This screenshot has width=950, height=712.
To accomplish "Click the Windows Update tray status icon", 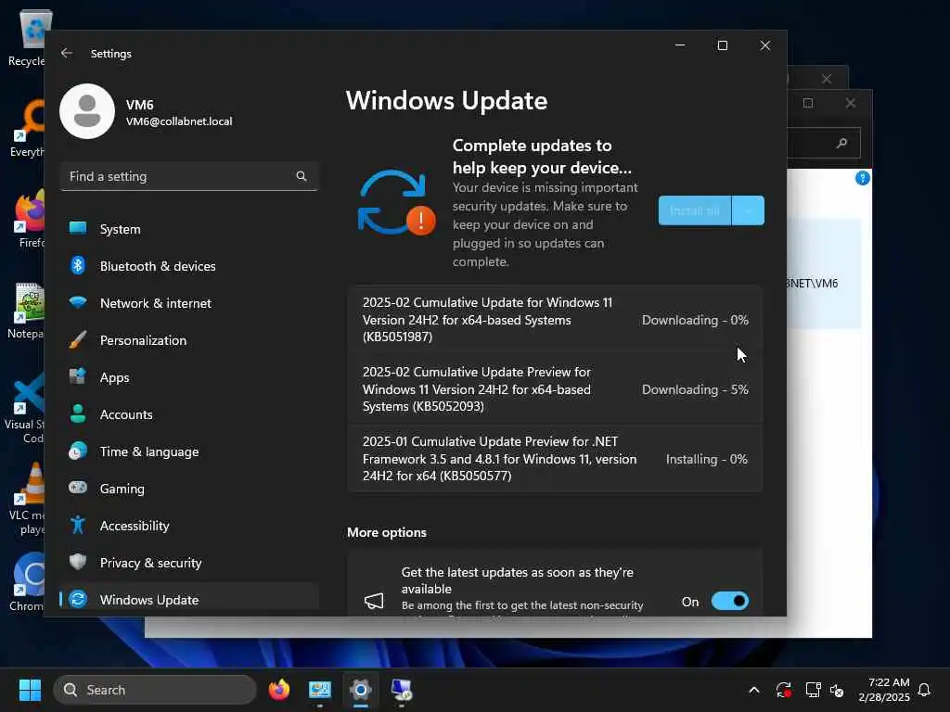I will 783,690.
